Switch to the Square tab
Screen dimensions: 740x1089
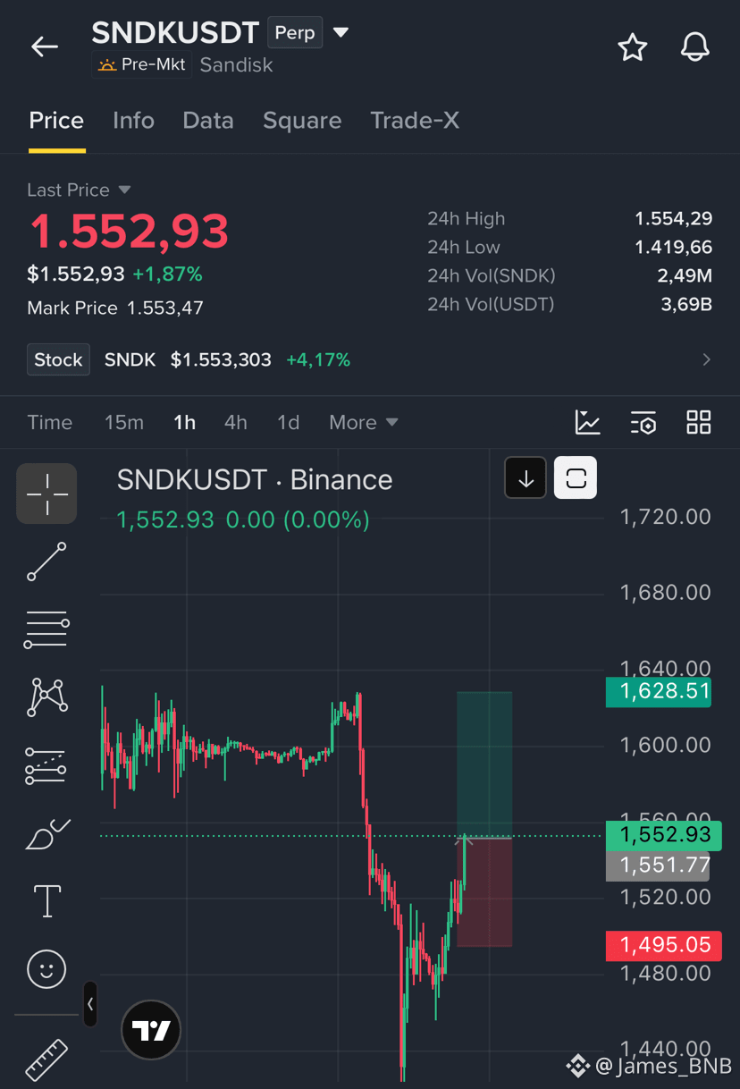point(302,121)
